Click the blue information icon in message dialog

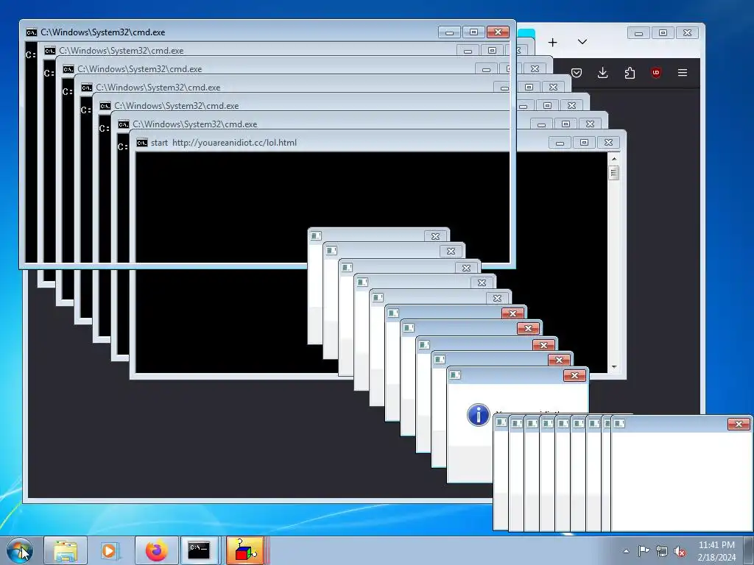[x=478, y=415]
